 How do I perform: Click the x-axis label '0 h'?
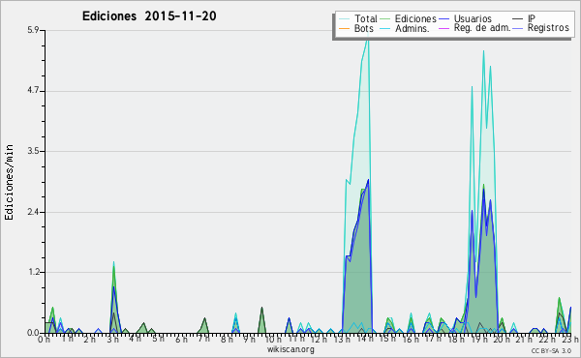pos(45,339)
